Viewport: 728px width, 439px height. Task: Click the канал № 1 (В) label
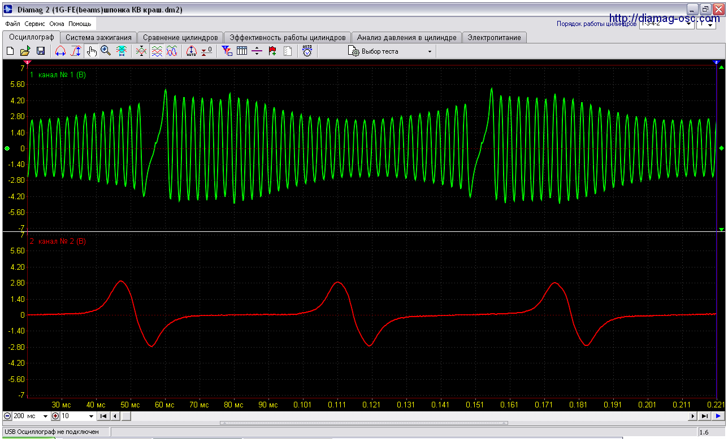62,74
